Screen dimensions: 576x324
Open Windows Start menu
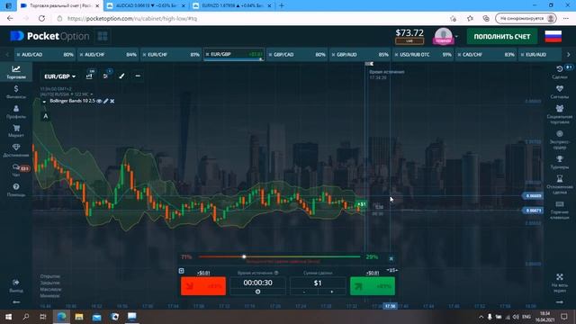8,317
